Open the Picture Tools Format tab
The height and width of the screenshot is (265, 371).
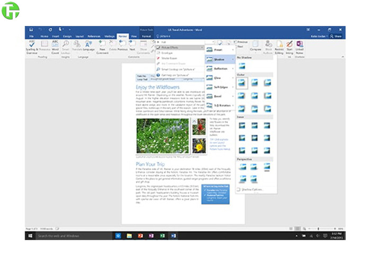146,36
